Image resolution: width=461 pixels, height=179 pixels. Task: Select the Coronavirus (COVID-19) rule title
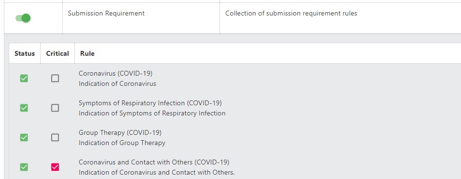tap(116, 73)
